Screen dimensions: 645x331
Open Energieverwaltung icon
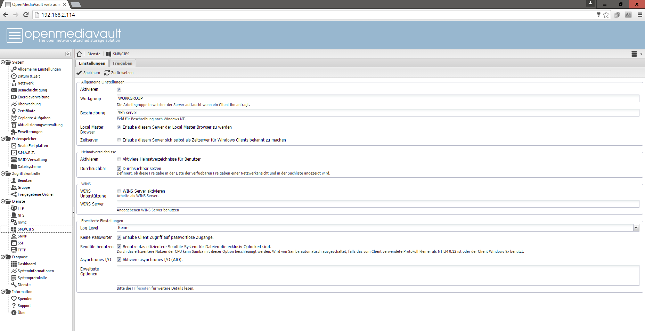(x=14, y=97)
